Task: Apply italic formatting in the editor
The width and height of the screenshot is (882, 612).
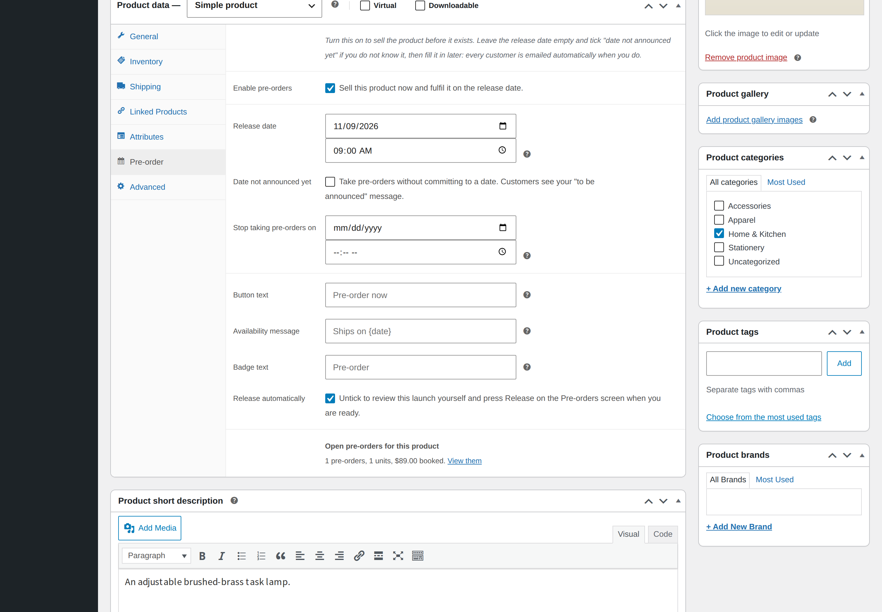Action: tap(221, 556)
